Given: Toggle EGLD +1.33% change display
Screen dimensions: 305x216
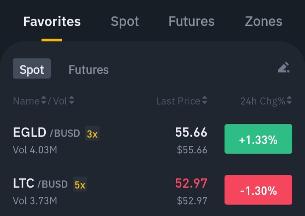Looking at the screenshot, I should pyautogui.click(x=258, y=139).
